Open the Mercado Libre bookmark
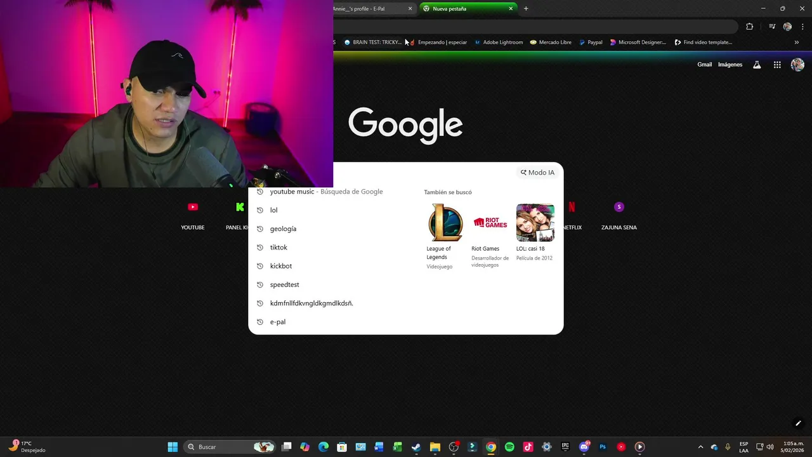Viewport: 812px width, 457px height. 551,43
